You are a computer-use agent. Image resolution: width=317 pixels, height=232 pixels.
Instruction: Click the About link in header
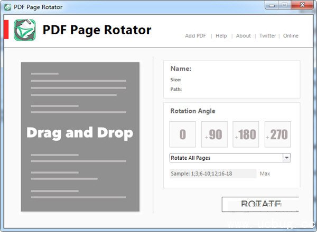(x=244, y=36)
